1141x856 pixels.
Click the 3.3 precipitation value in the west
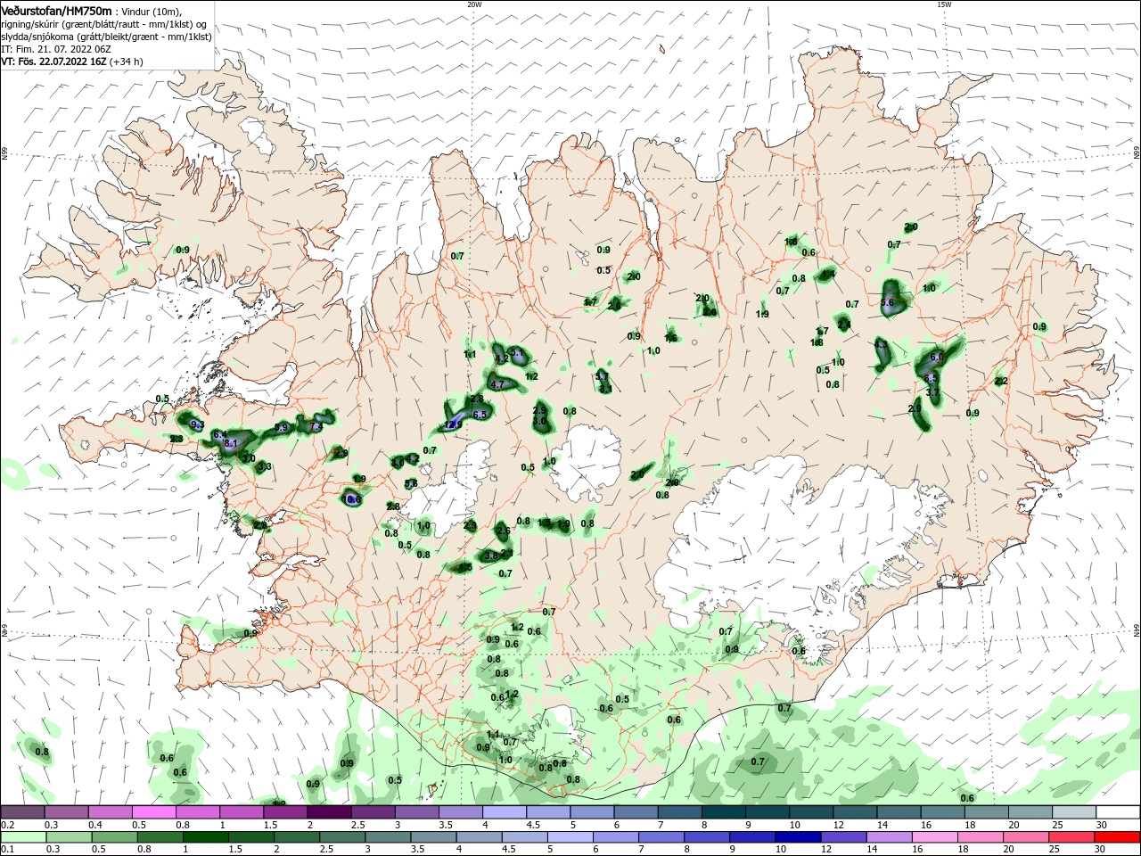(264, 467)
